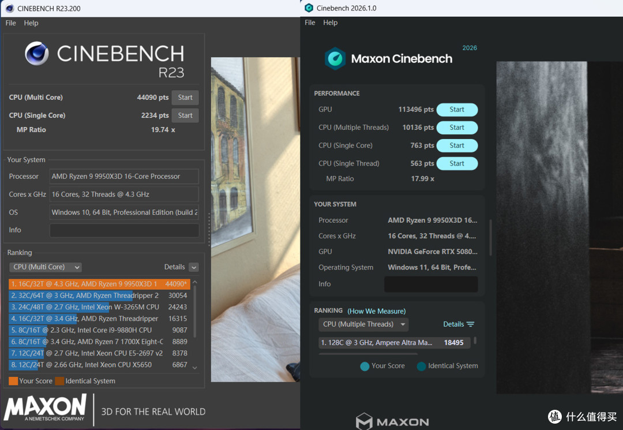
Task: Open Help menu in Cinebench 2026 window
Action: pyautogui.click(x=330, y=23)
